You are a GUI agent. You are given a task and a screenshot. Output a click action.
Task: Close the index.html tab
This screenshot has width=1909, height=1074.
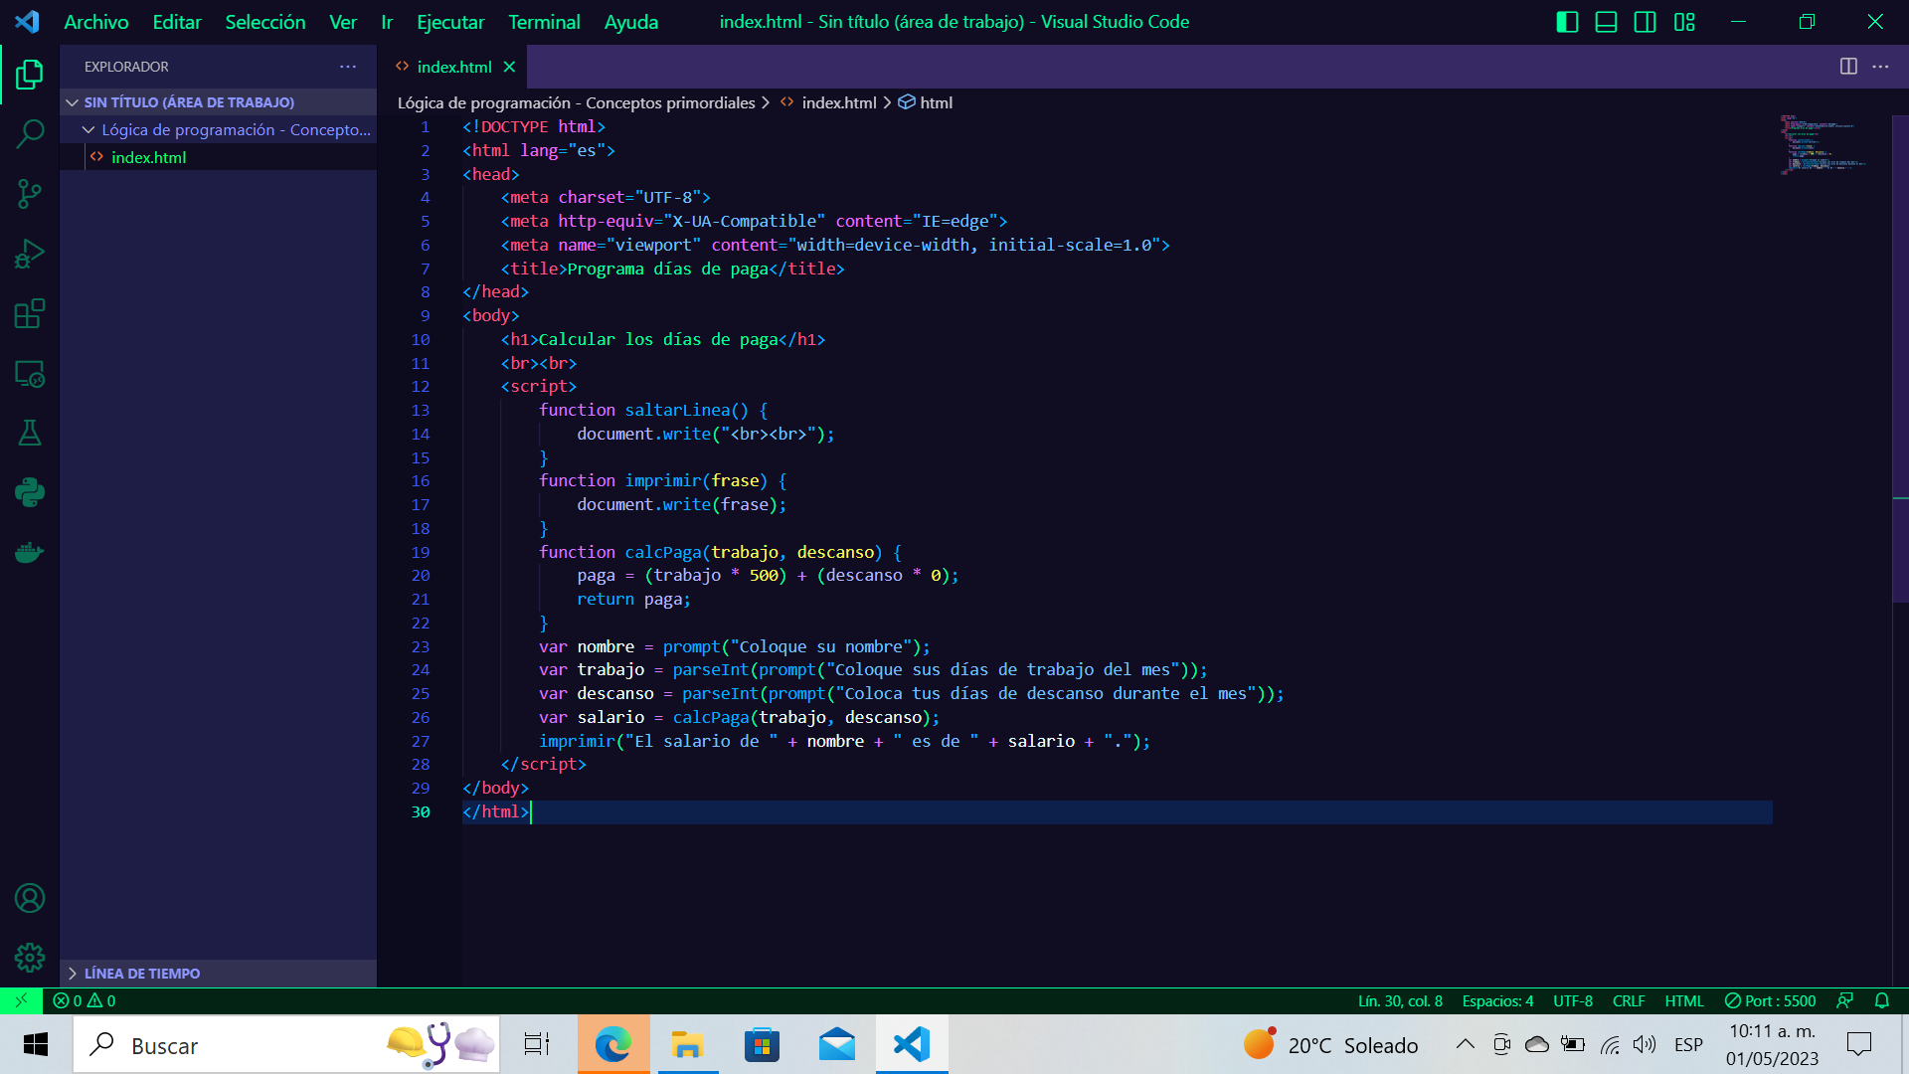coord(509,67)
